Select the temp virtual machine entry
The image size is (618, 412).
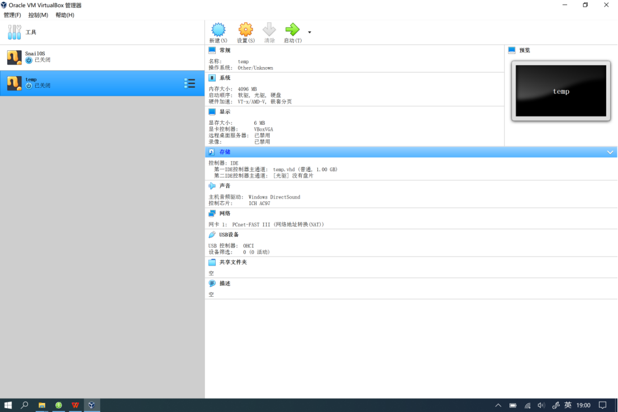coord(102,83)
